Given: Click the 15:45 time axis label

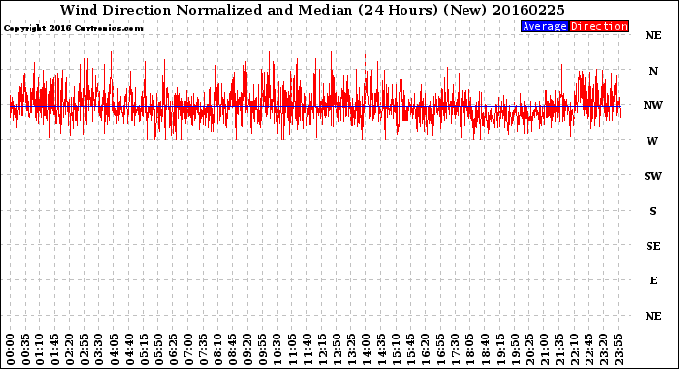Looking at the screenshot, I should pos(411,349).
